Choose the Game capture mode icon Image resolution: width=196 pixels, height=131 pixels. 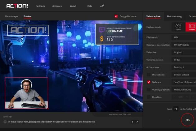178,27
